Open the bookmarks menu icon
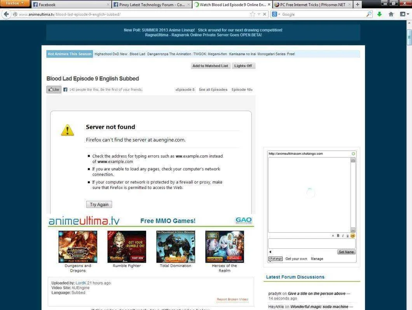Image resolution: width=412 pixels, height=310 pixels. [404, 14]
